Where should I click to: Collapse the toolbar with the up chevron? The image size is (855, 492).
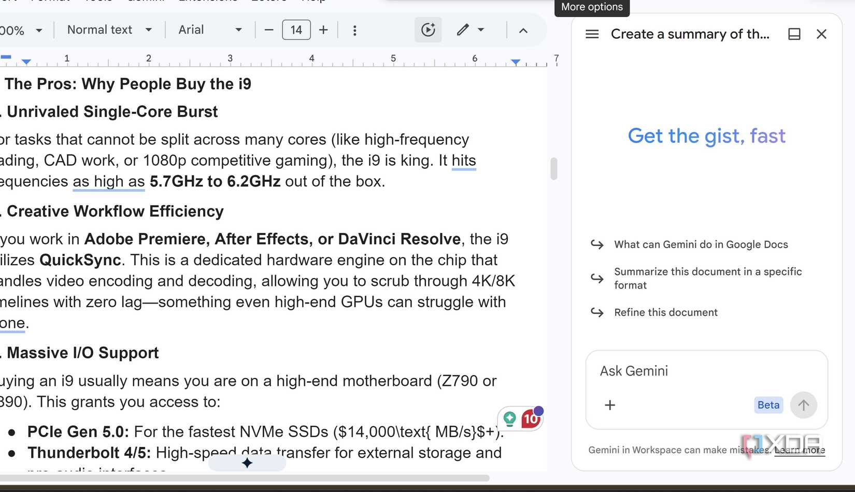[523, 31]
